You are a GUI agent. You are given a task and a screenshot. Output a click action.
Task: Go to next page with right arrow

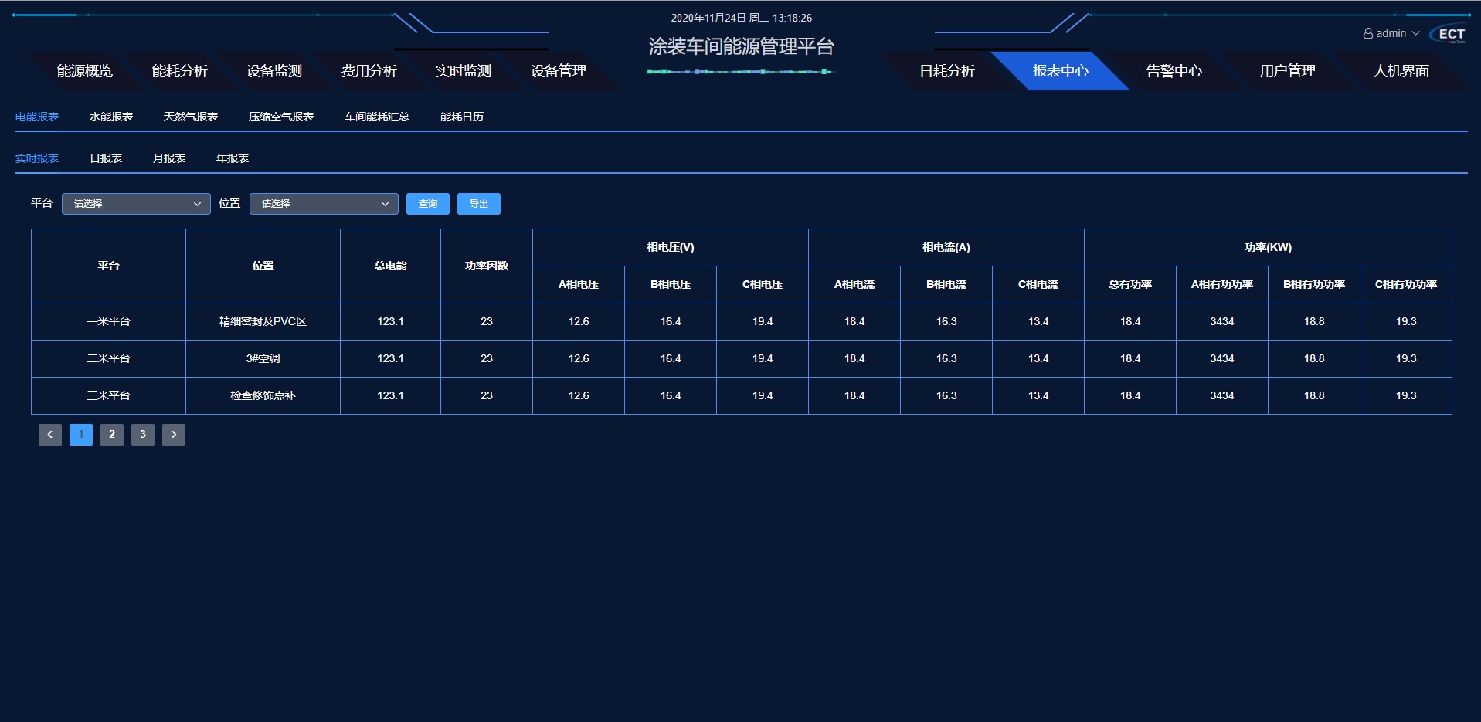point(174,435)
